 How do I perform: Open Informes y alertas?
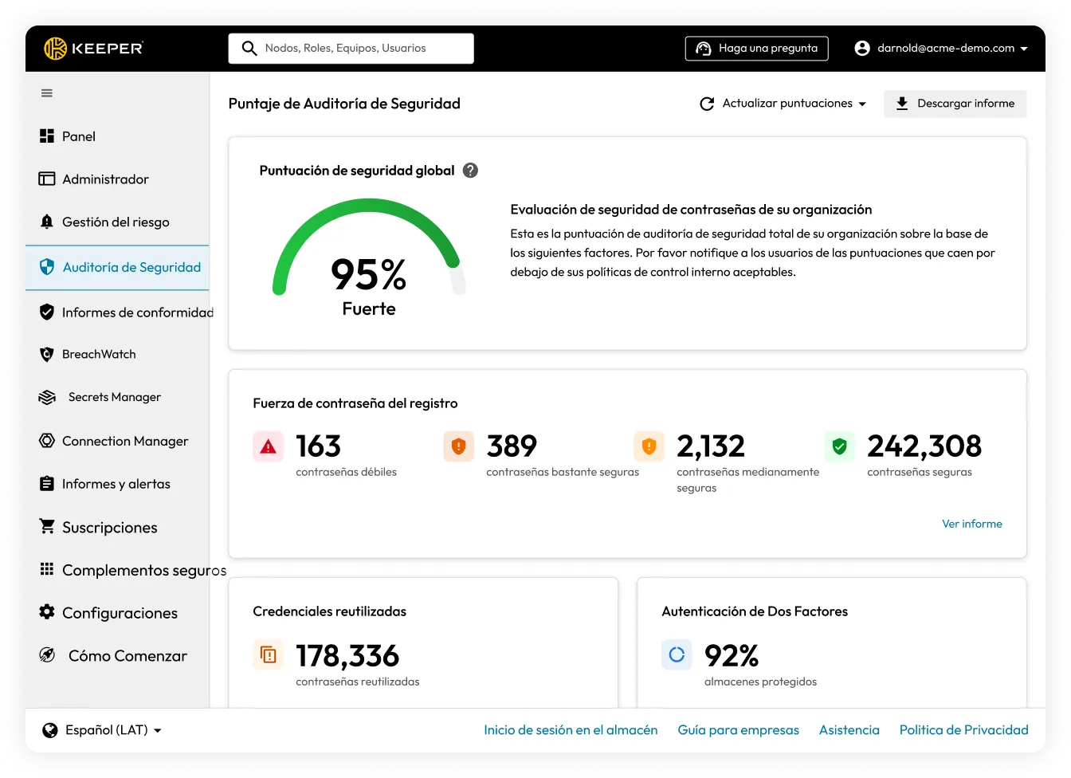point(118,484)
